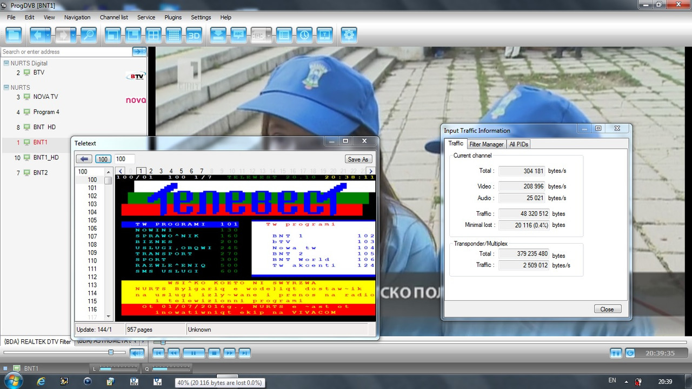Open the Channel list menu
Screen dimensions: 692x389
114,17
